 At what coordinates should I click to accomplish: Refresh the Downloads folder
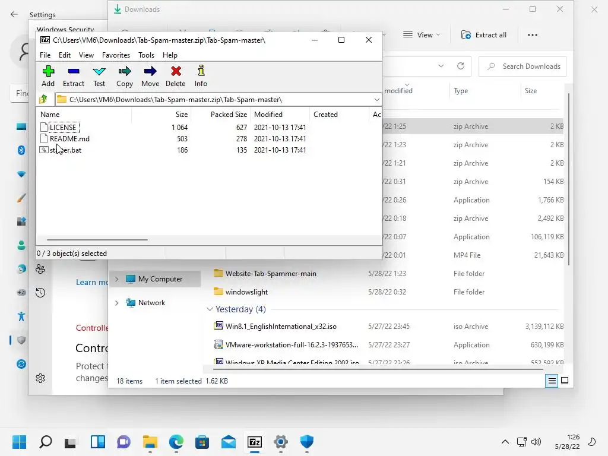click(461, 66)
